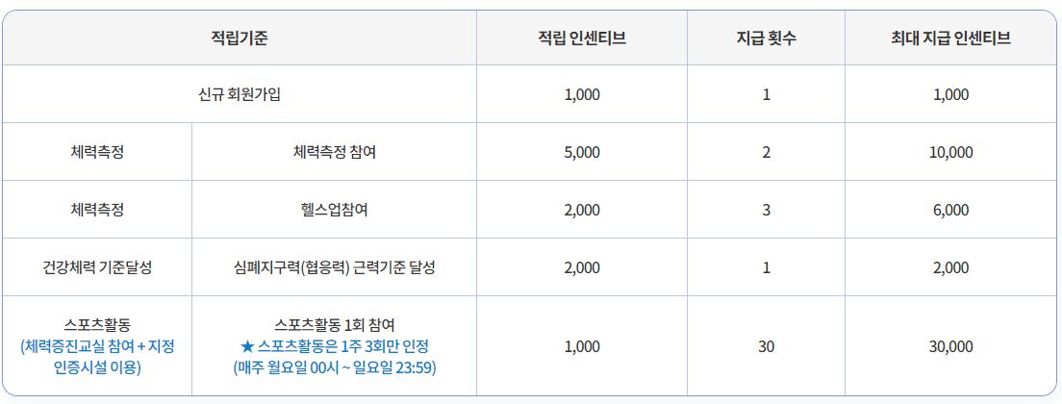Select 건강체력 기준달성 cell
The height and width of the screenshot is (404, 1062).
pos(97,267)
